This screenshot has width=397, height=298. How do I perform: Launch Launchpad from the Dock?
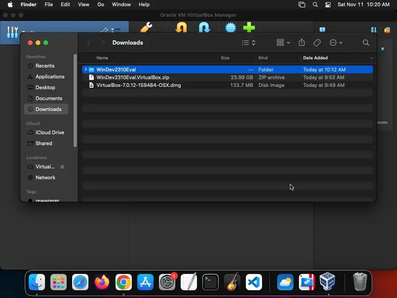(59, 282)
